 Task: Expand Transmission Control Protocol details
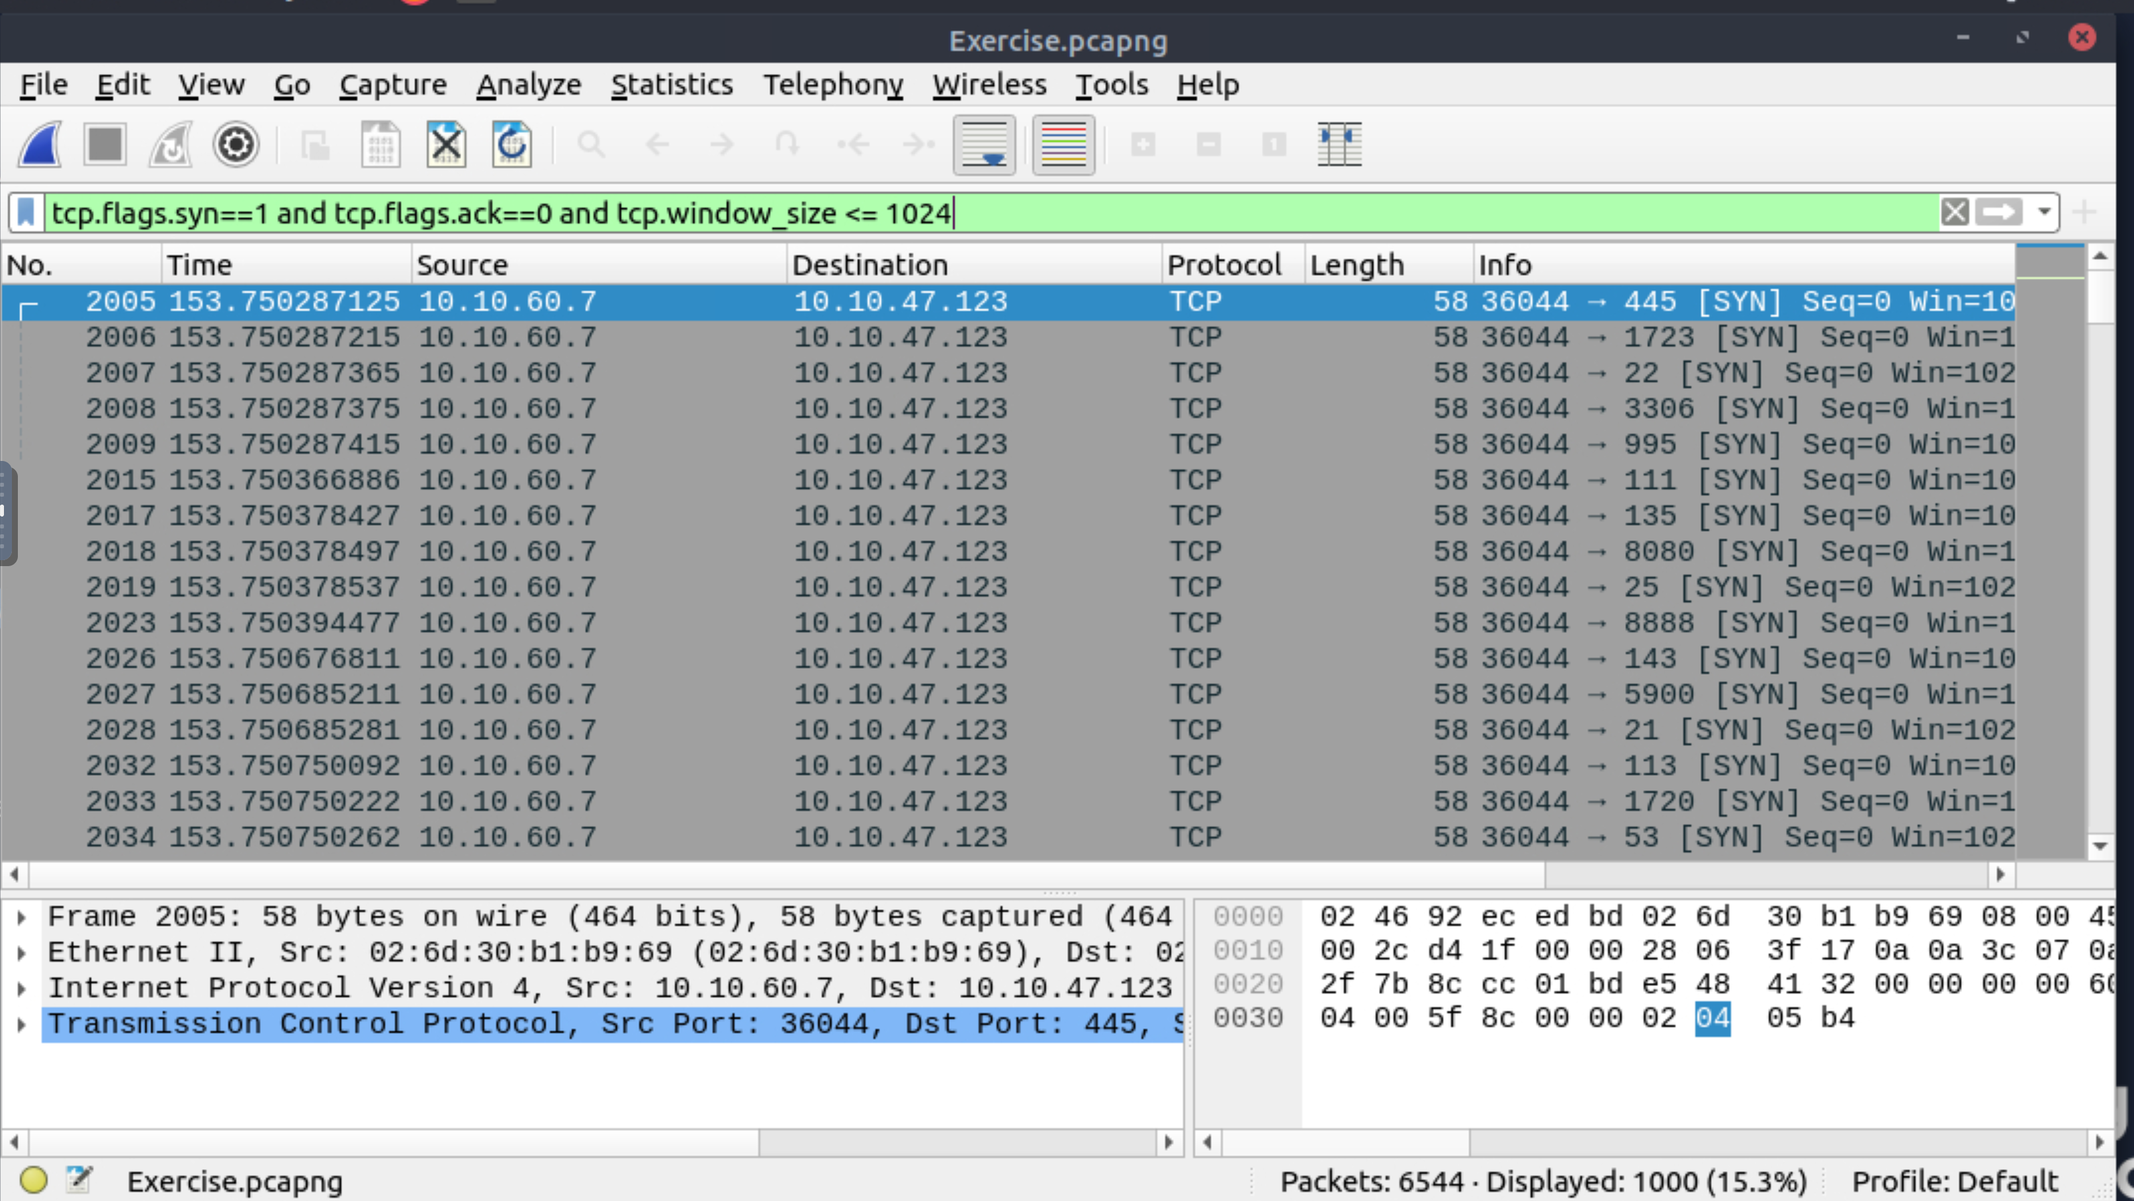point(22,1024)
